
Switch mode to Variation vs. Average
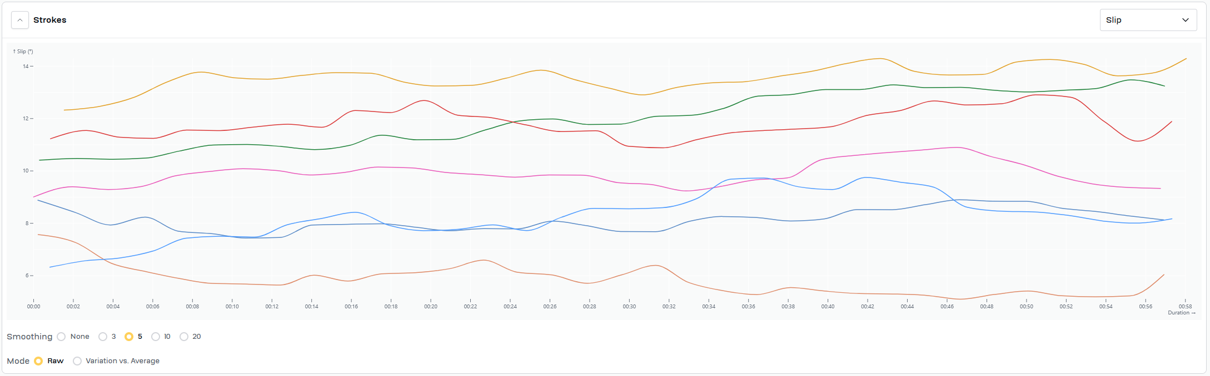pos(77,361)
